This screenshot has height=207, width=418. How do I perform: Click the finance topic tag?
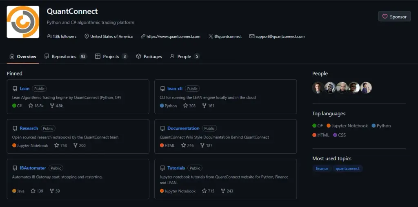pyautogui.click(x=322, y=168)
